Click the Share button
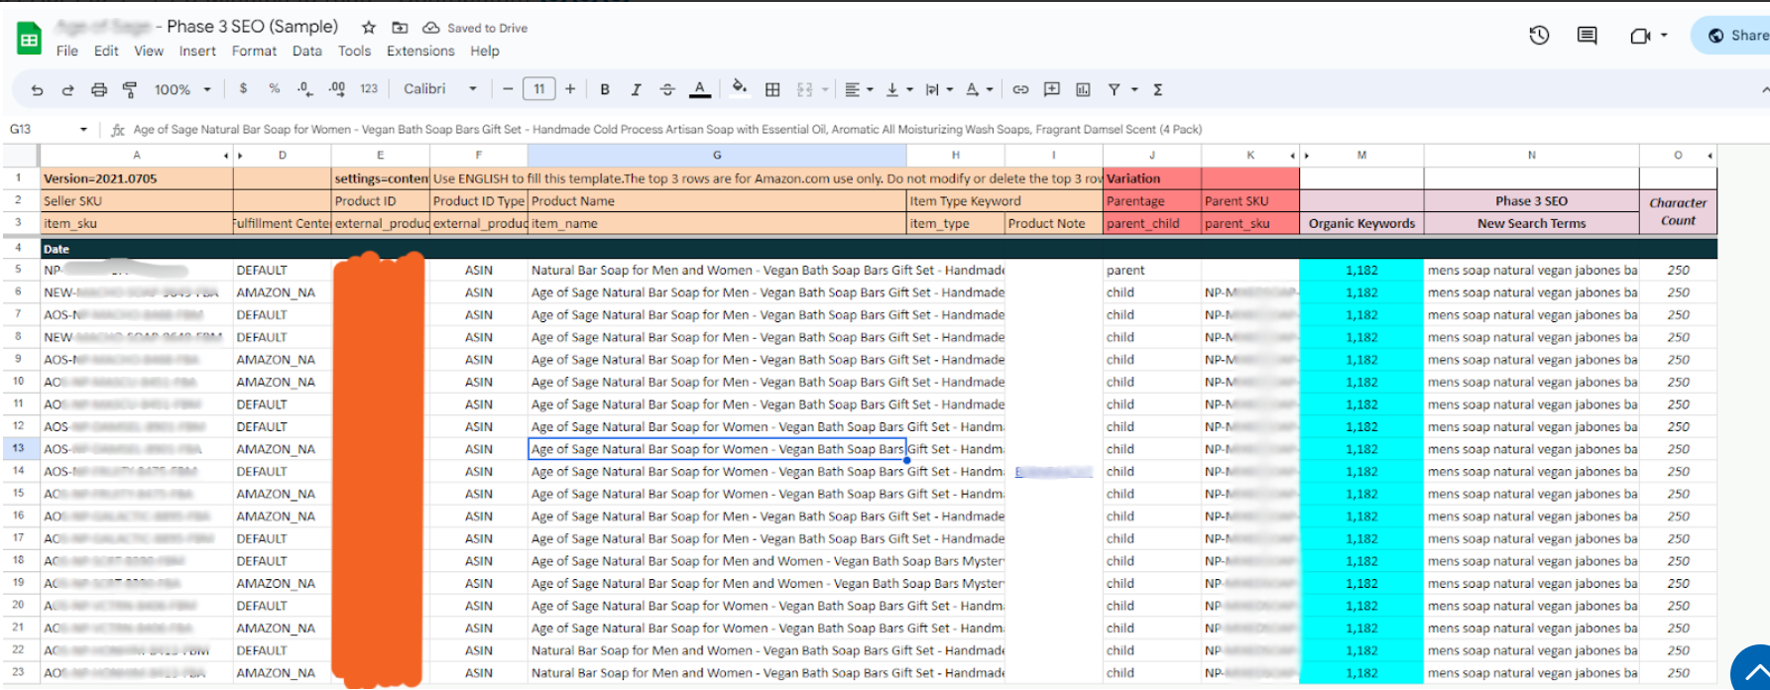This screenshot has height=690, width=1770. (1738, 36)
